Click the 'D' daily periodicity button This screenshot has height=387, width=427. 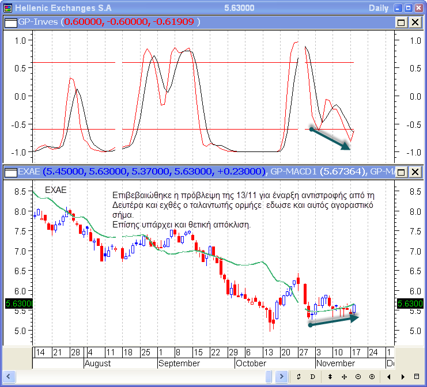click(x=313, y=377)
